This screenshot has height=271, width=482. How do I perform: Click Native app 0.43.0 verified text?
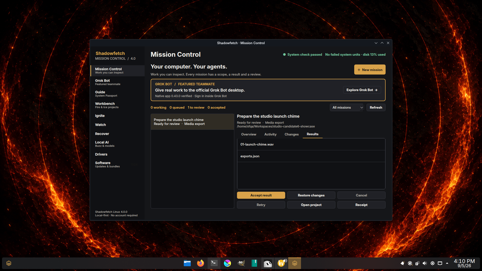pos(173,96)
